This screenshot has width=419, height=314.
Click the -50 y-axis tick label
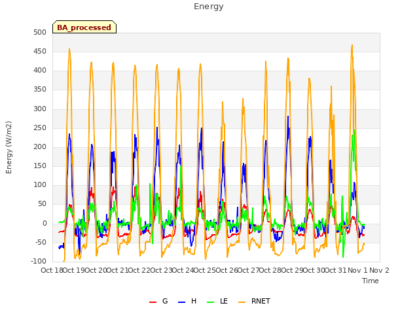[x=41, y=243]
